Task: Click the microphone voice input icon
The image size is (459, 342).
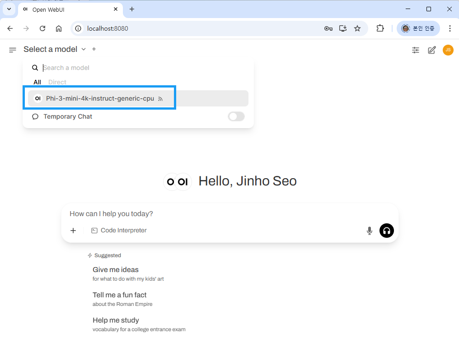Action: [x=370, y=231]
